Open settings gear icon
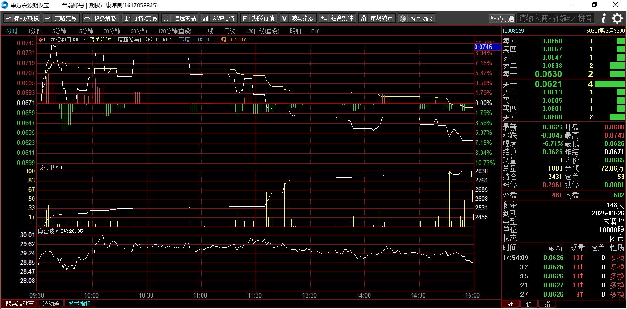 (618, 18)
